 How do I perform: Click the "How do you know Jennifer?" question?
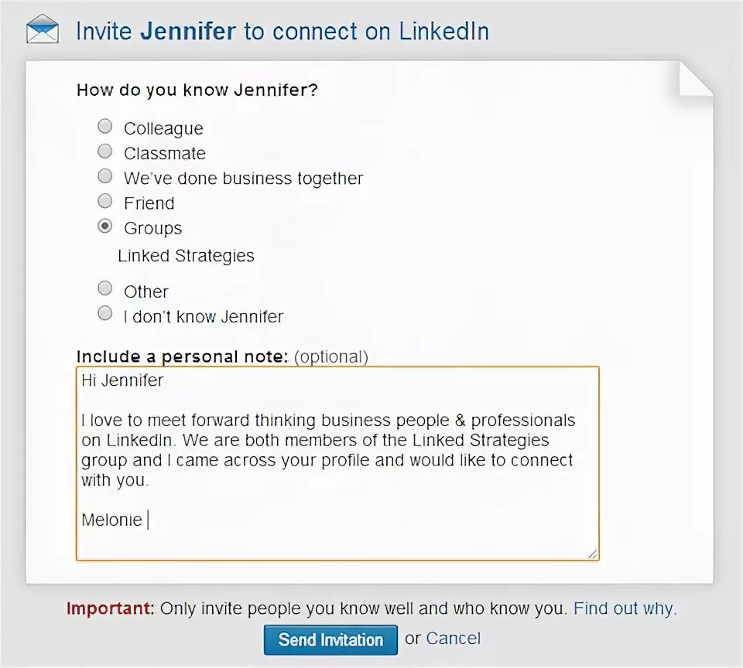point(197,90)
